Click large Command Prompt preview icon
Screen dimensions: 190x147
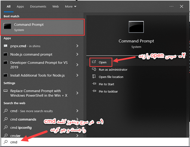click(x=136, y=27)
